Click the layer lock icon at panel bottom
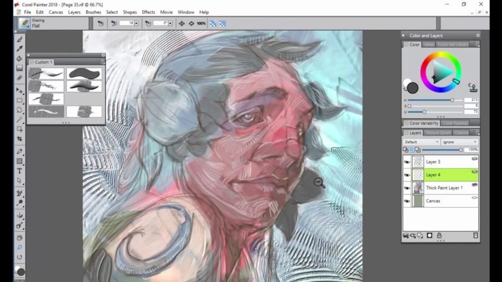502x282 pixels. click(x=439, y=236)
